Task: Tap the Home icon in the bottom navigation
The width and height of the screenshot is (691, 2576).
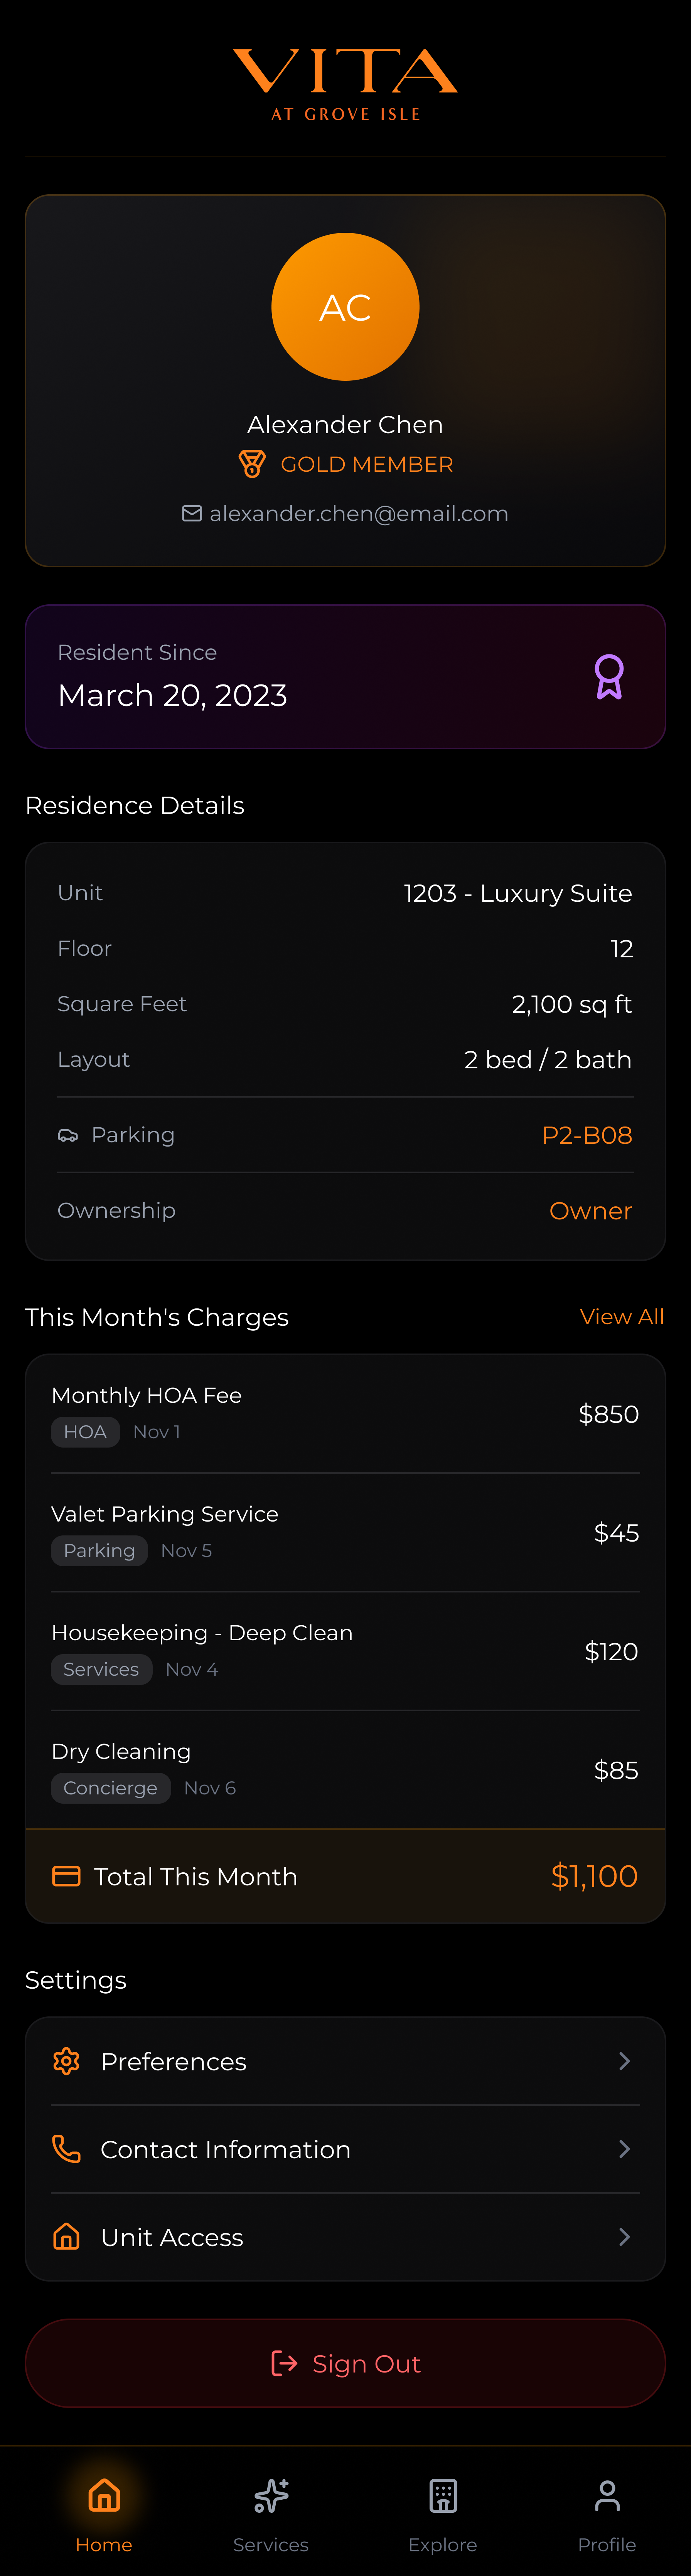Action: coord(104,2496)
